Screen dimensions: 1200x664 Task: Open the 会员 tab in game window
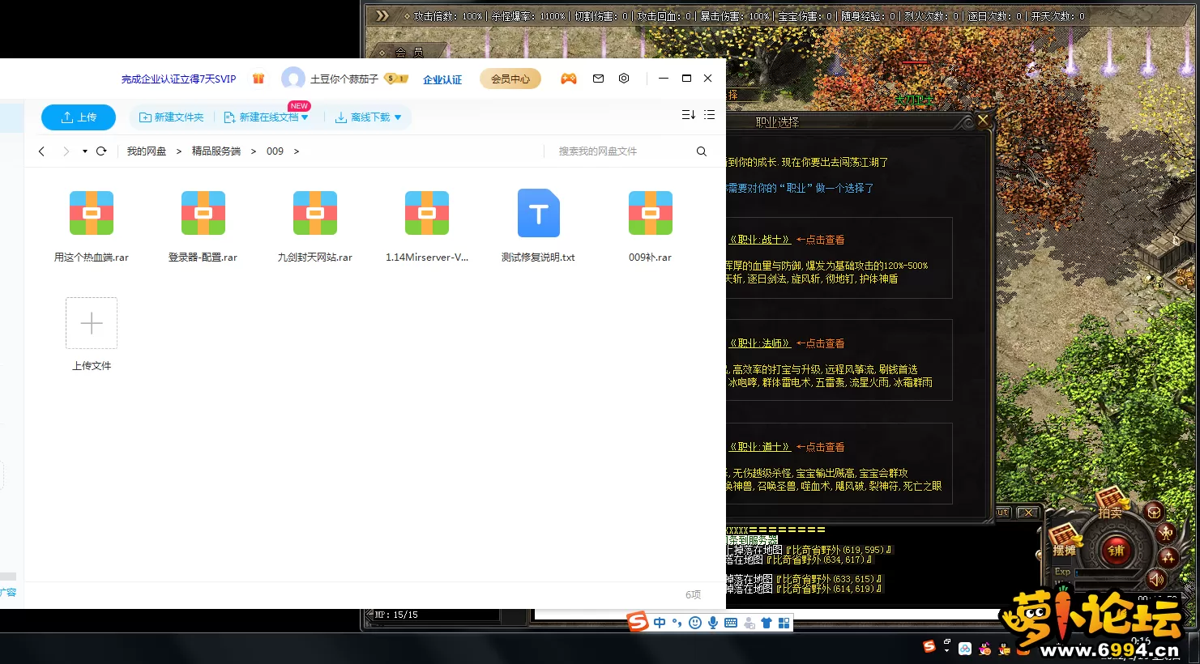pos(408,52)
